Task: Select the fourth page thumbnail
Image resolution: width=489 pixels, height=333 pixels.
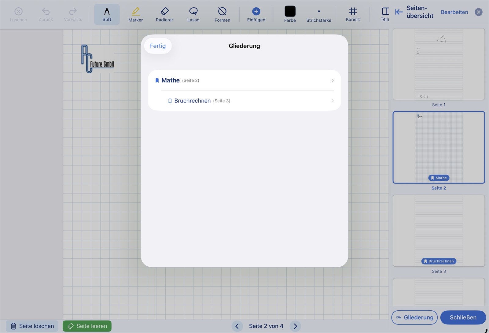Action: point(439,292)
